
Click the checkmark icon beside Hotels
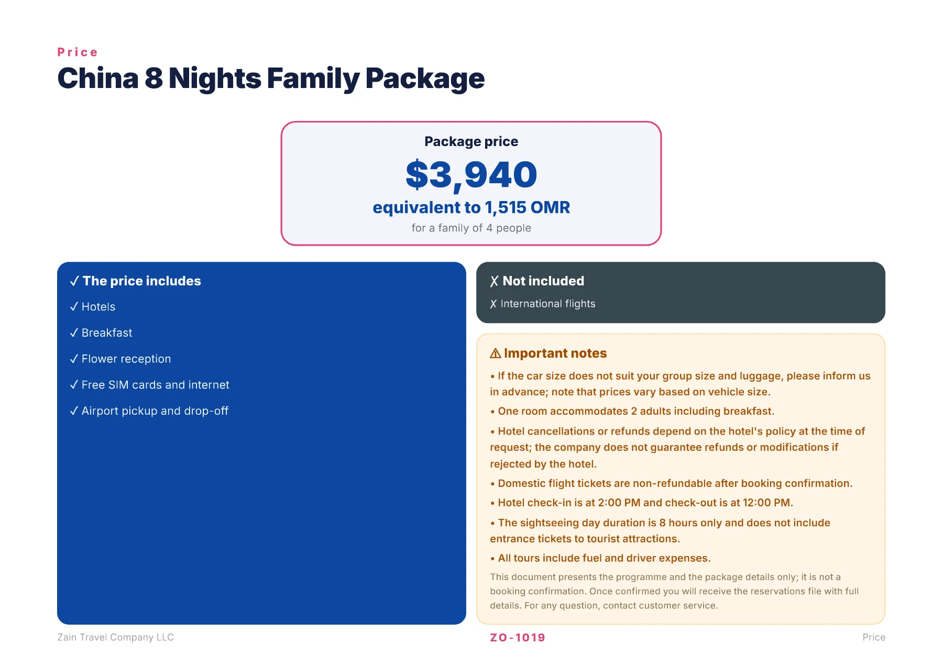[74, 307]
